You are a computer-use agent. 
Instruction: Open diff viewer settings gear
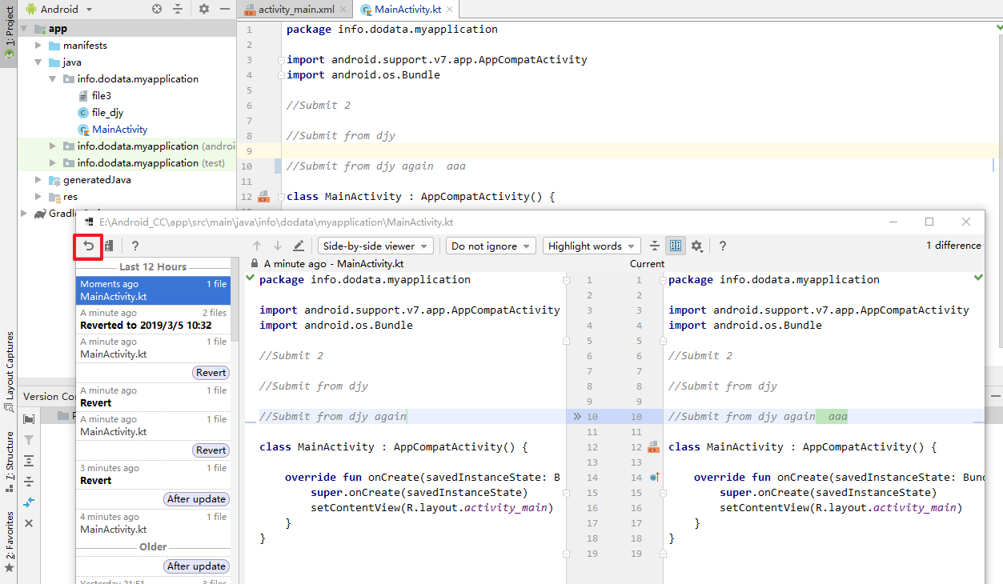[x=696, y=246]
